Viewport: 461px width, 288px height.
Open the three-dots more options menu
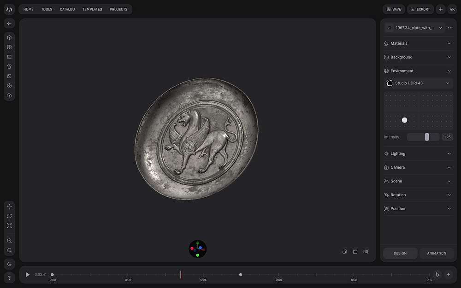click(x=450, y=28)
